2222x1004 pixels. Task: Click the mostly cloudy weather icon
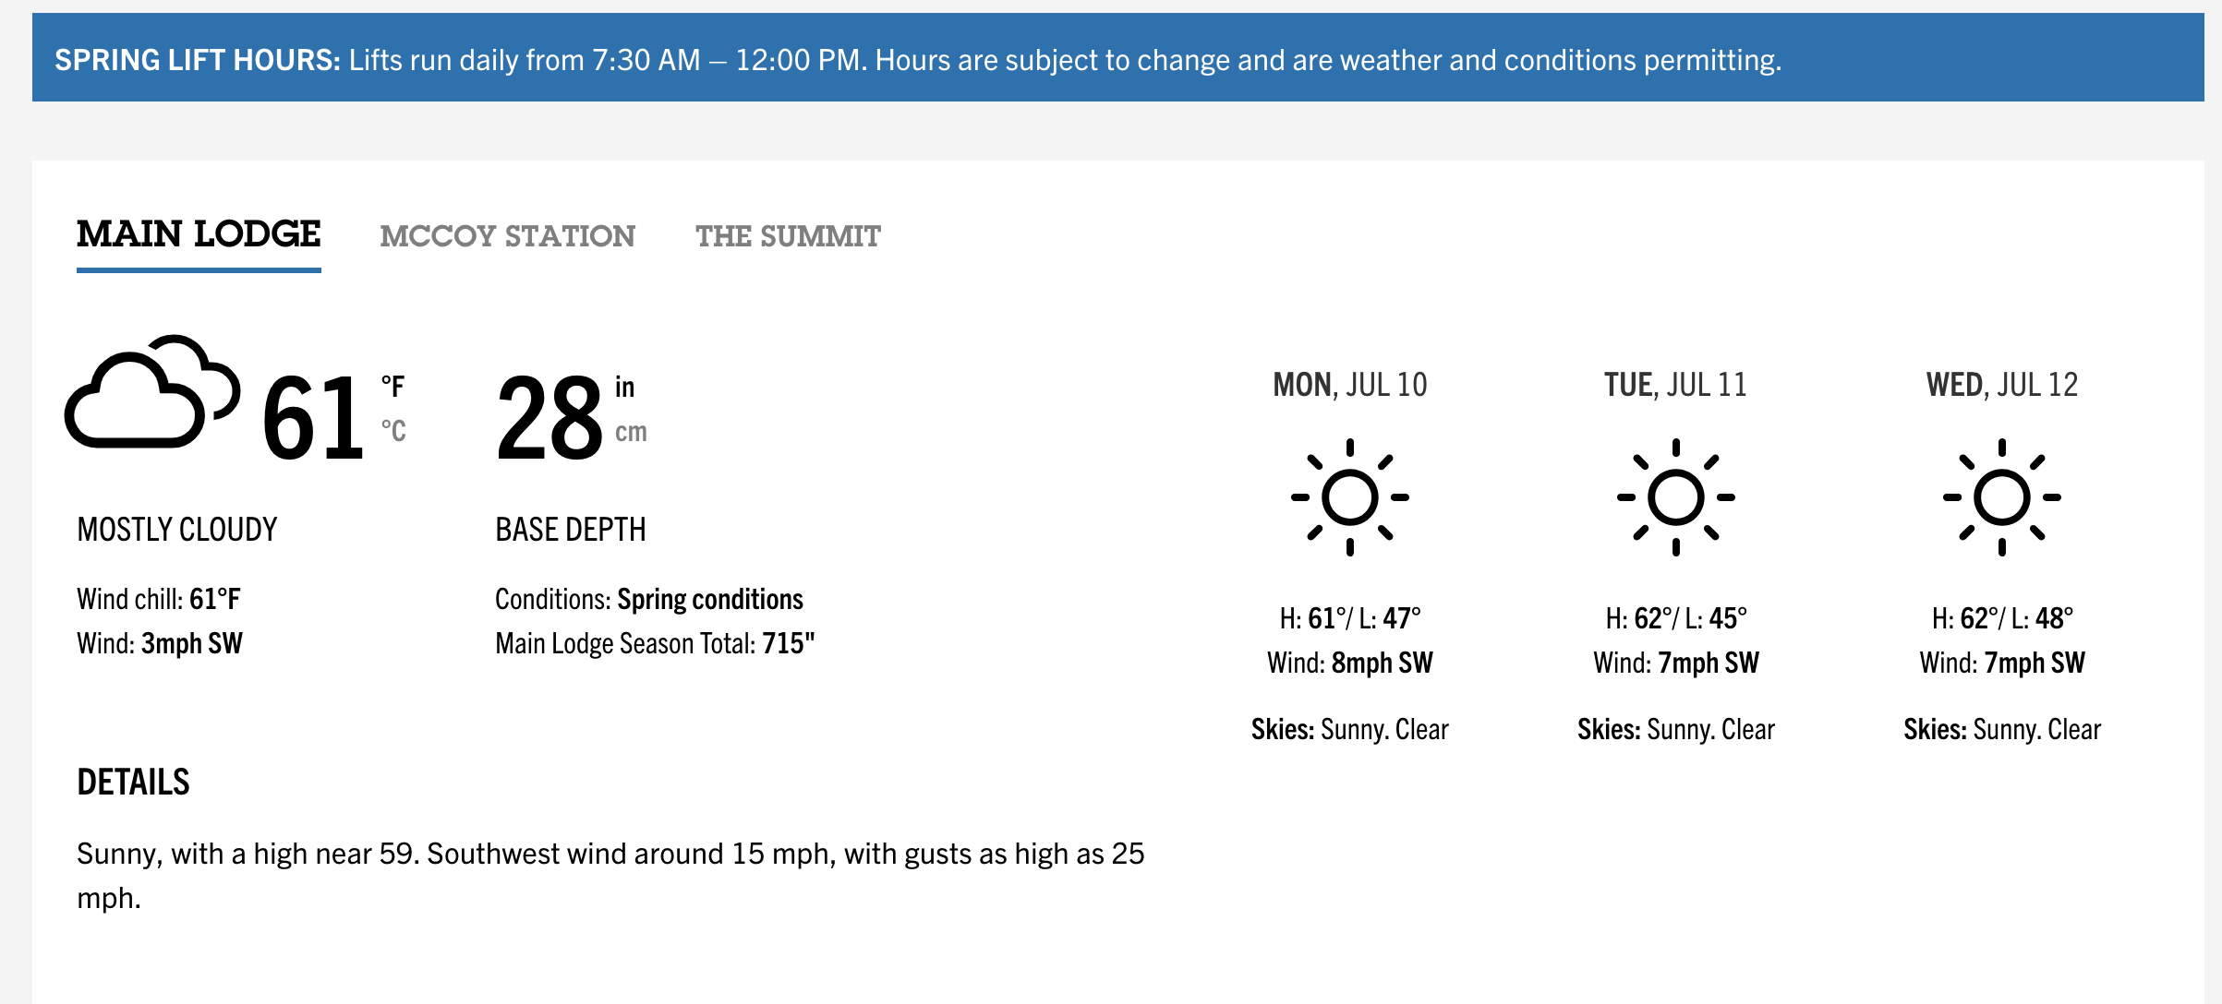coord(152,391)
